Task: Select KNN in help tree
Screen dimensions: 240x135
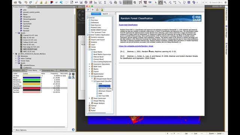Action: click(x=100, y=93)
